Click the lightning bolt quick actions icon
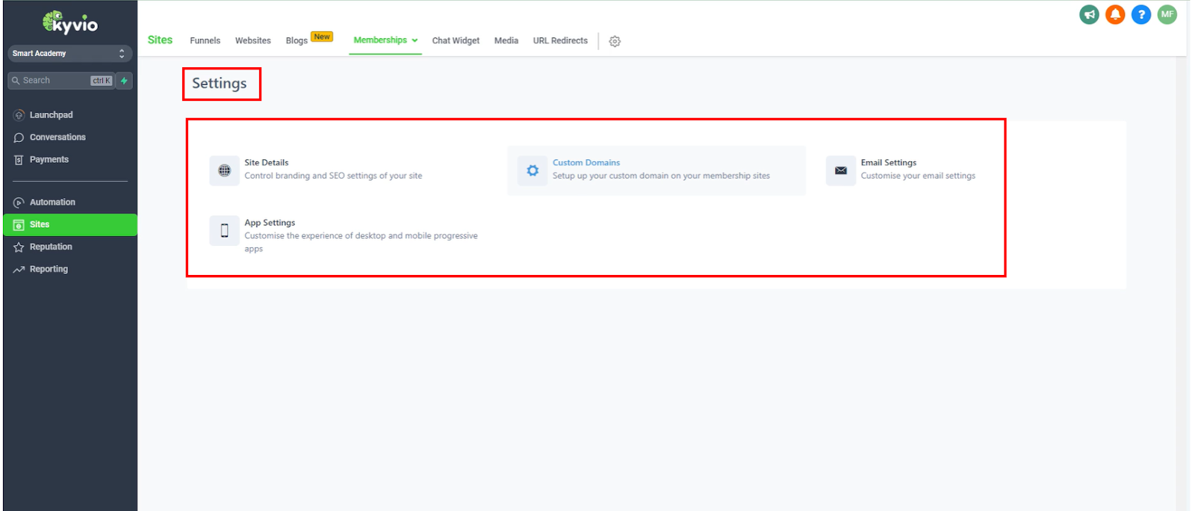 (x=124, y=81)
